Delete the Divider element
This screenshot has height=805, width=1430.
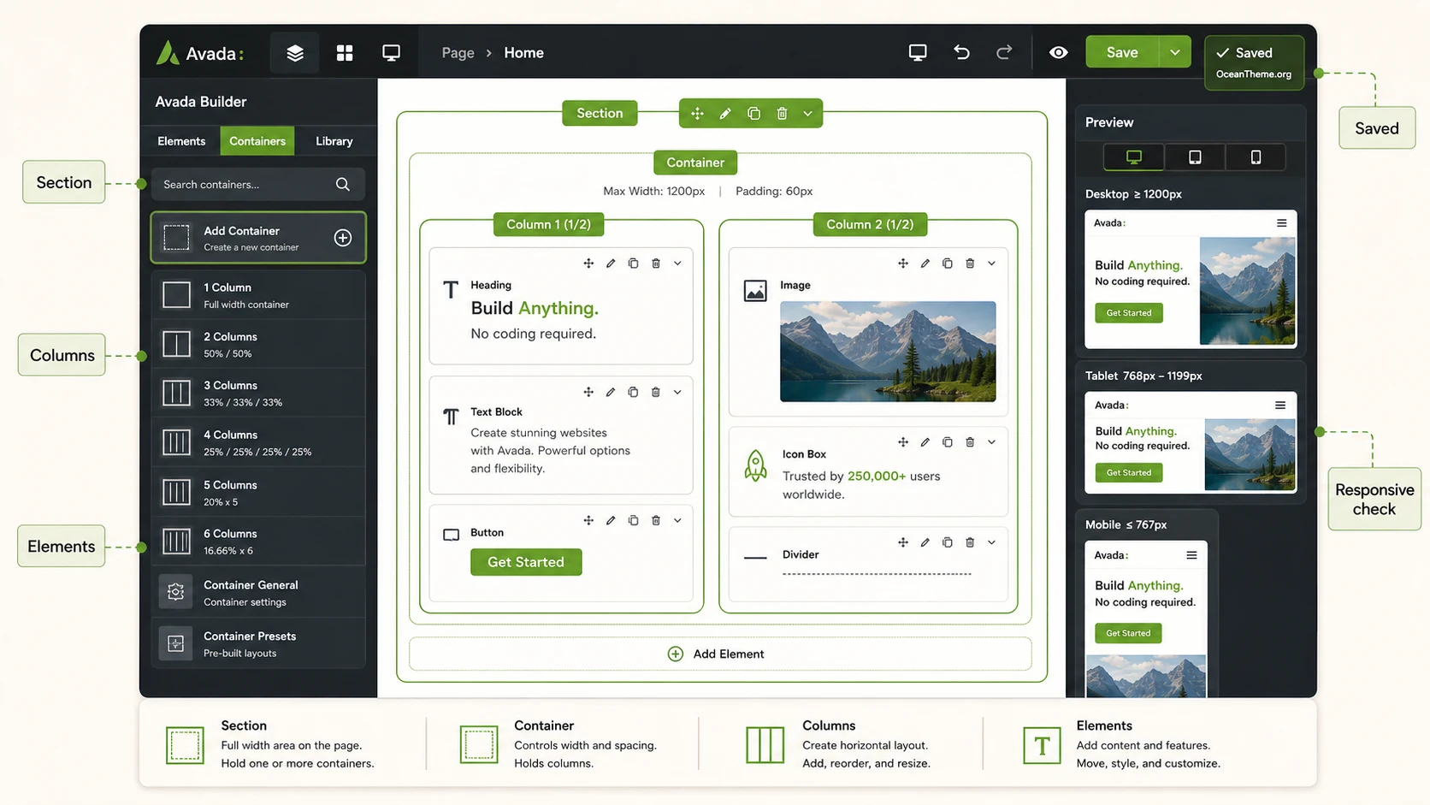point(970,542)
